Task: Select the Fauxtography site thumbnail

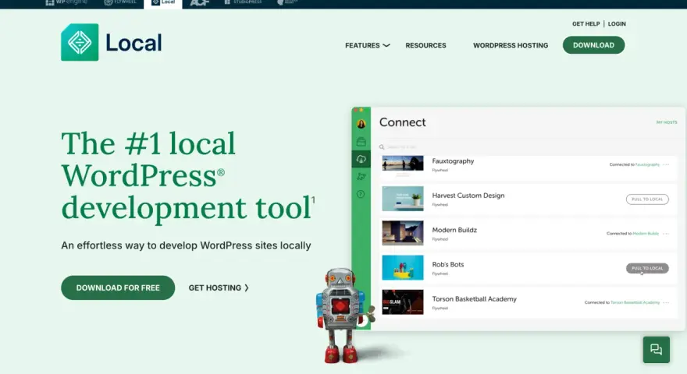Action: (x=403, y=163)
